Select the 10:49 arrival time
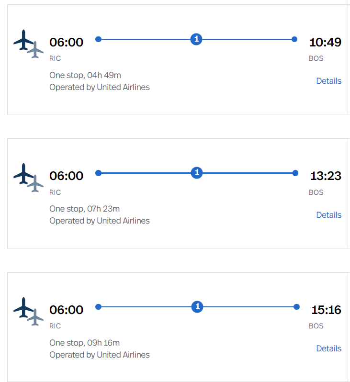Image resolution: width=350 pixels, height=382 pixels. [325, 43]
